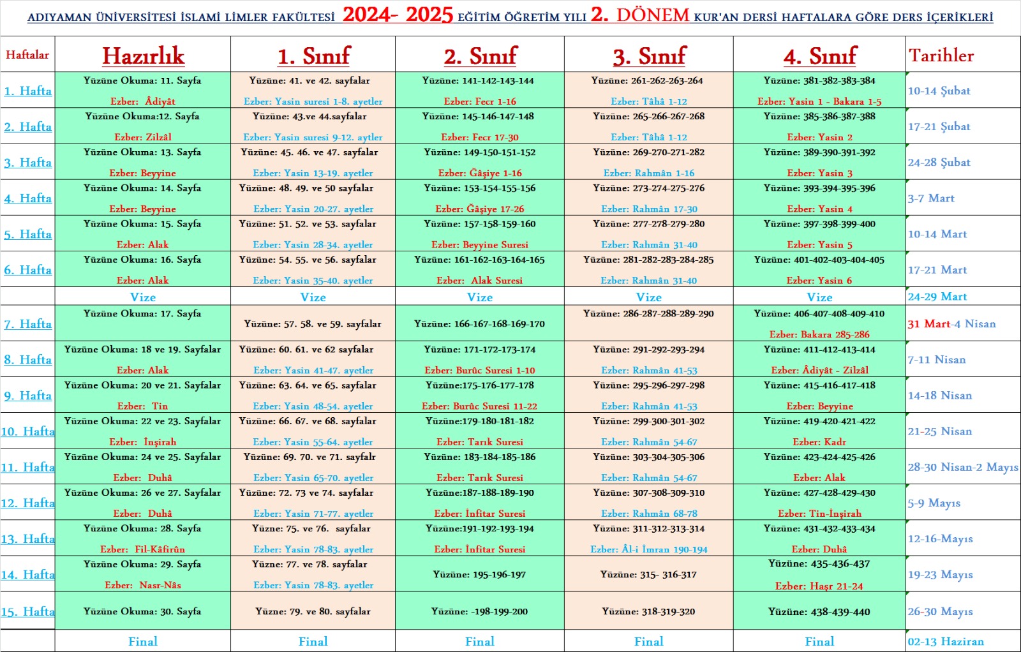Screen dimensions: 1021x652
Task: Select the 'Ezber: Âdiyât' text in Hazırlık
Action: point(142,101)
